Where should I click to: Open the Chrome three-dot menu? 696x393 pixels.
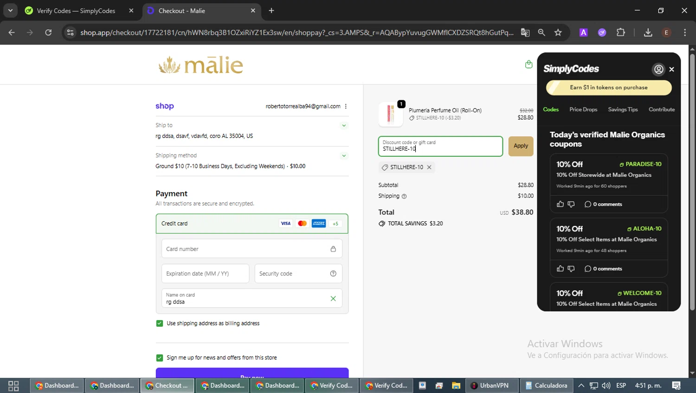click(x=685, y=32)
